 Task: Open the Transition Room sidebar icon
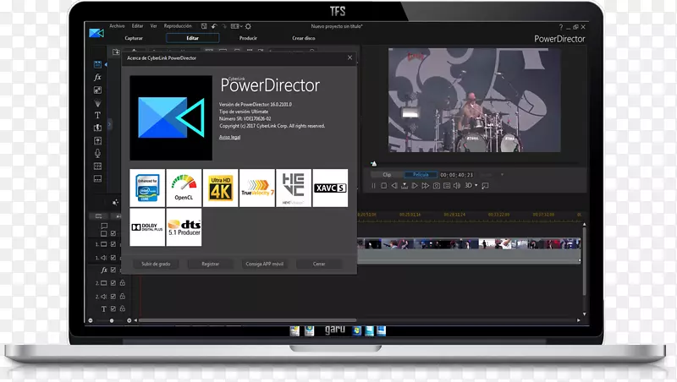(97, 128)
